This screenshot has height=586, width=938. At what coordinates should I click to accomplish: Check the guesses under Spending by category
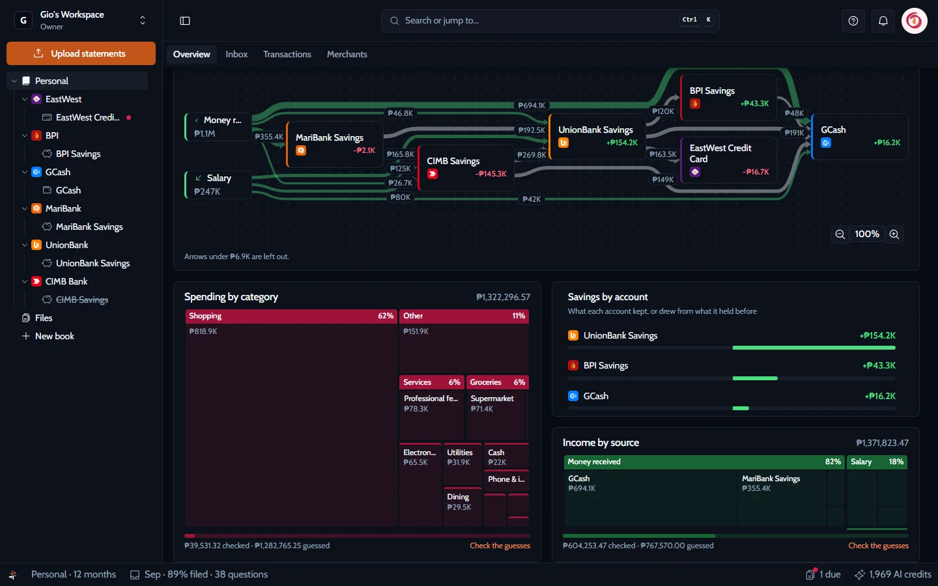pos(500,546)
